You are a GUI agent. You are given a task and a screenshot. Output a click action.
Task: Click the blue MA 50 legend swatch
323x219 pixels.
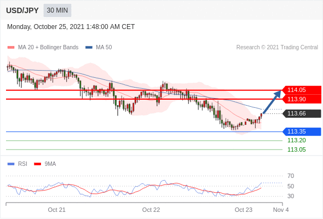click(89, 48)
